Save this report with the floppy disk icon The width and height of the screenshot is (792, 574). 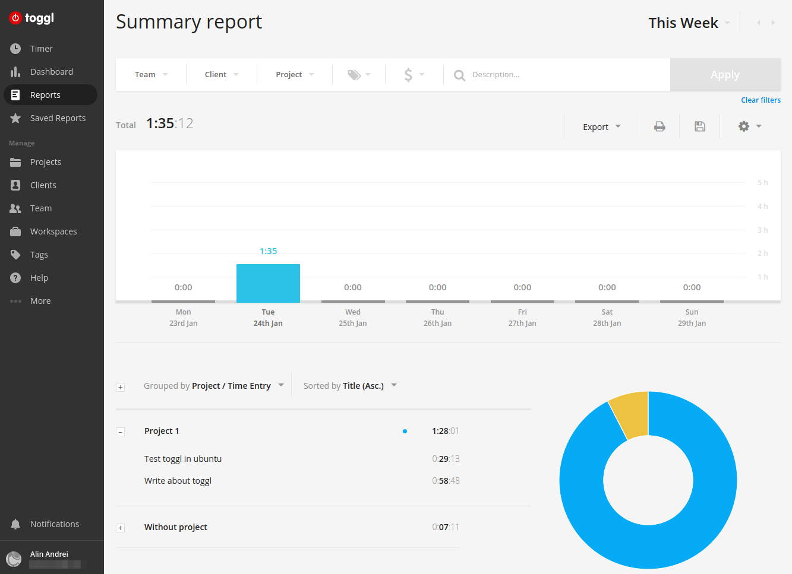coord(699,126)
